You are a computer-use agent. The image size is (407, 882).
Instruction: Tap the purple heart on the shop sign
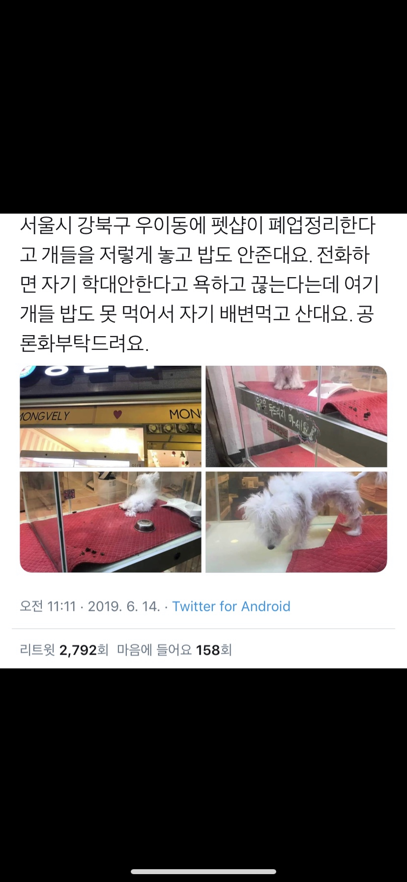(x=117, y=414)
